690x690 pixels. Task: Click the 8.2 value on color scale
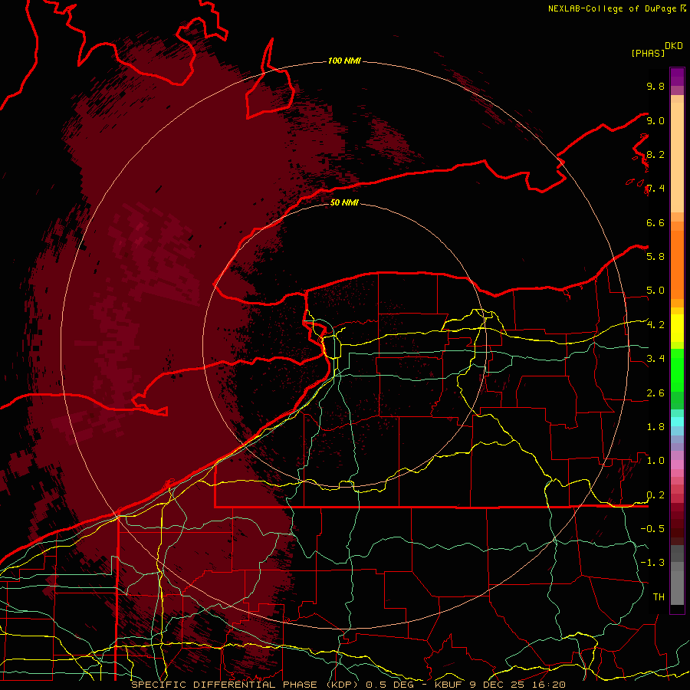[655, 154]
